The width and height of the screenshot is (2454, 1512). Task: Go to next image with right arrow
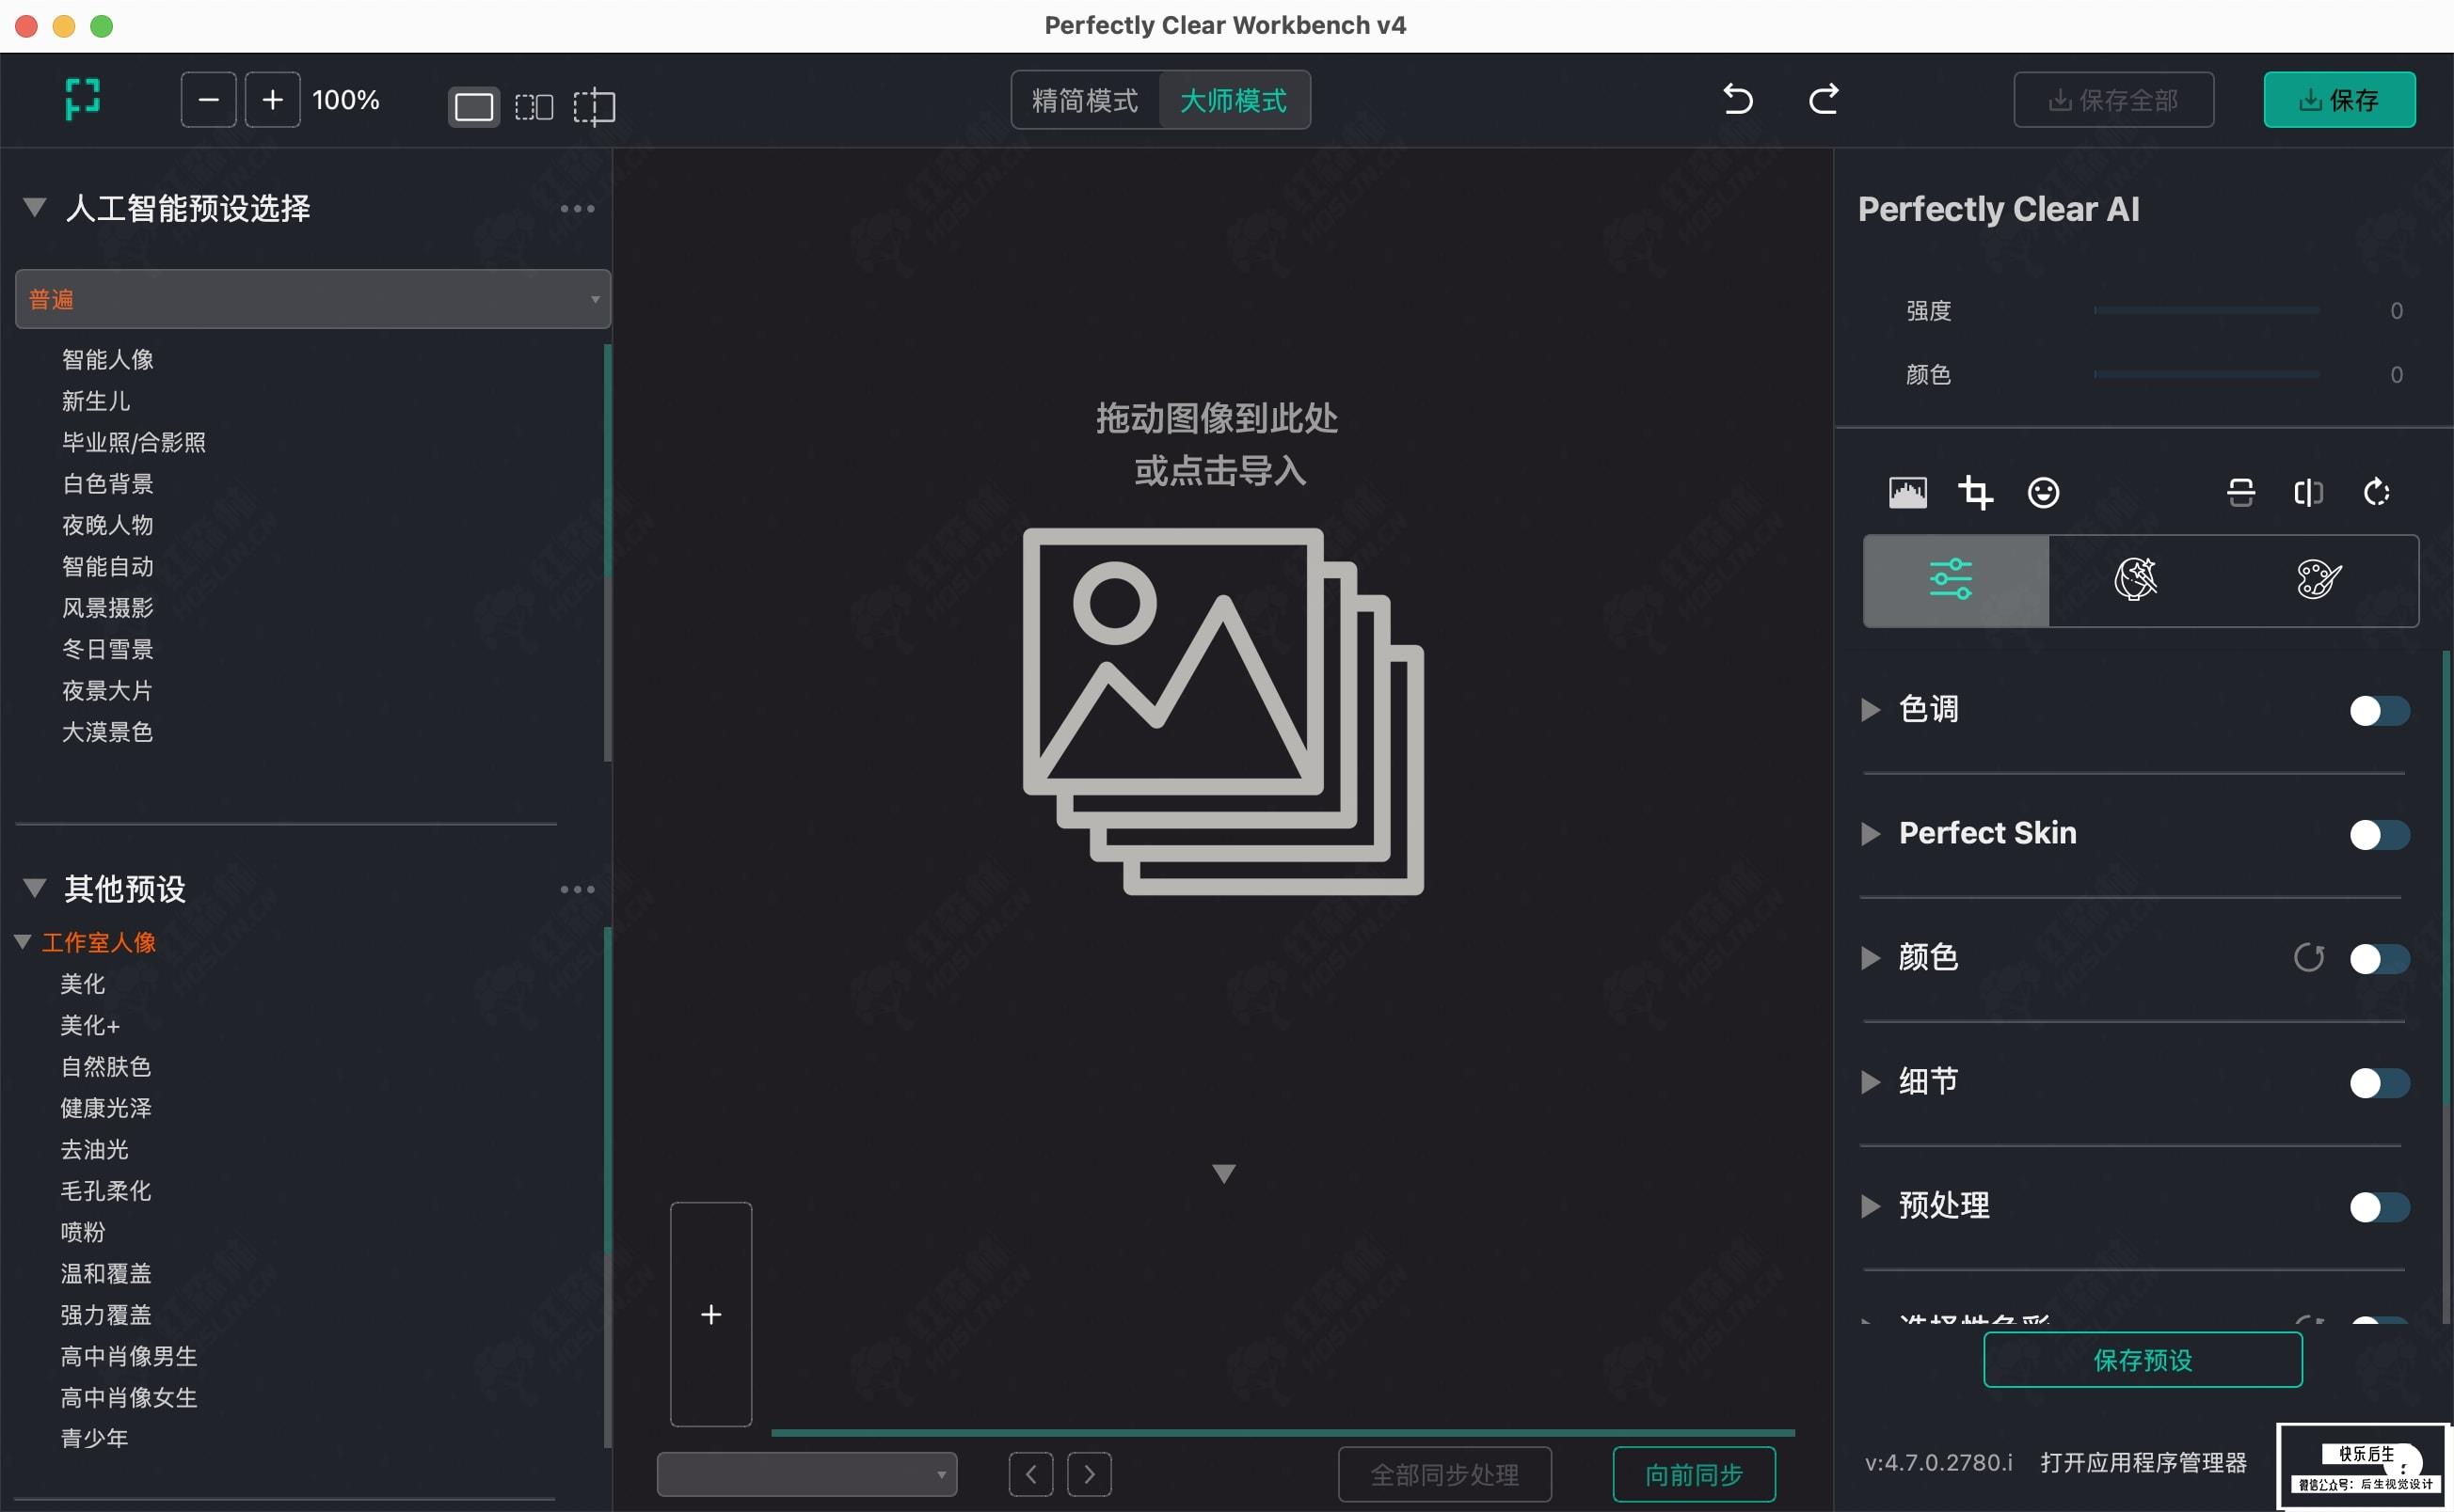tap(1090, 1474)
